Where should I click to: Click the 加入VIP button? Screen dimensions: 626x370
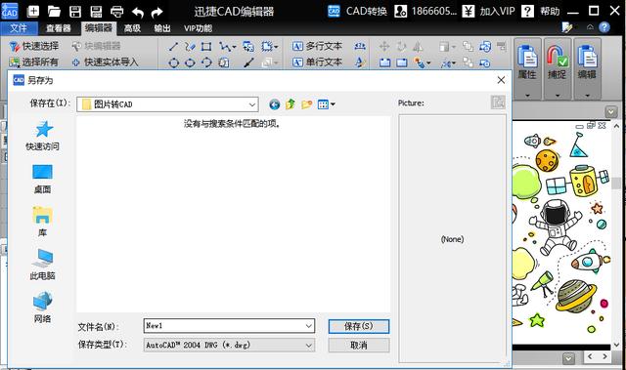(x=489, y=11)
